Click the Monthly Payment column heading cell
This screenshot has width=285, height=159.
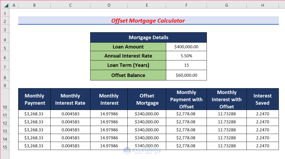coord(34,99)
